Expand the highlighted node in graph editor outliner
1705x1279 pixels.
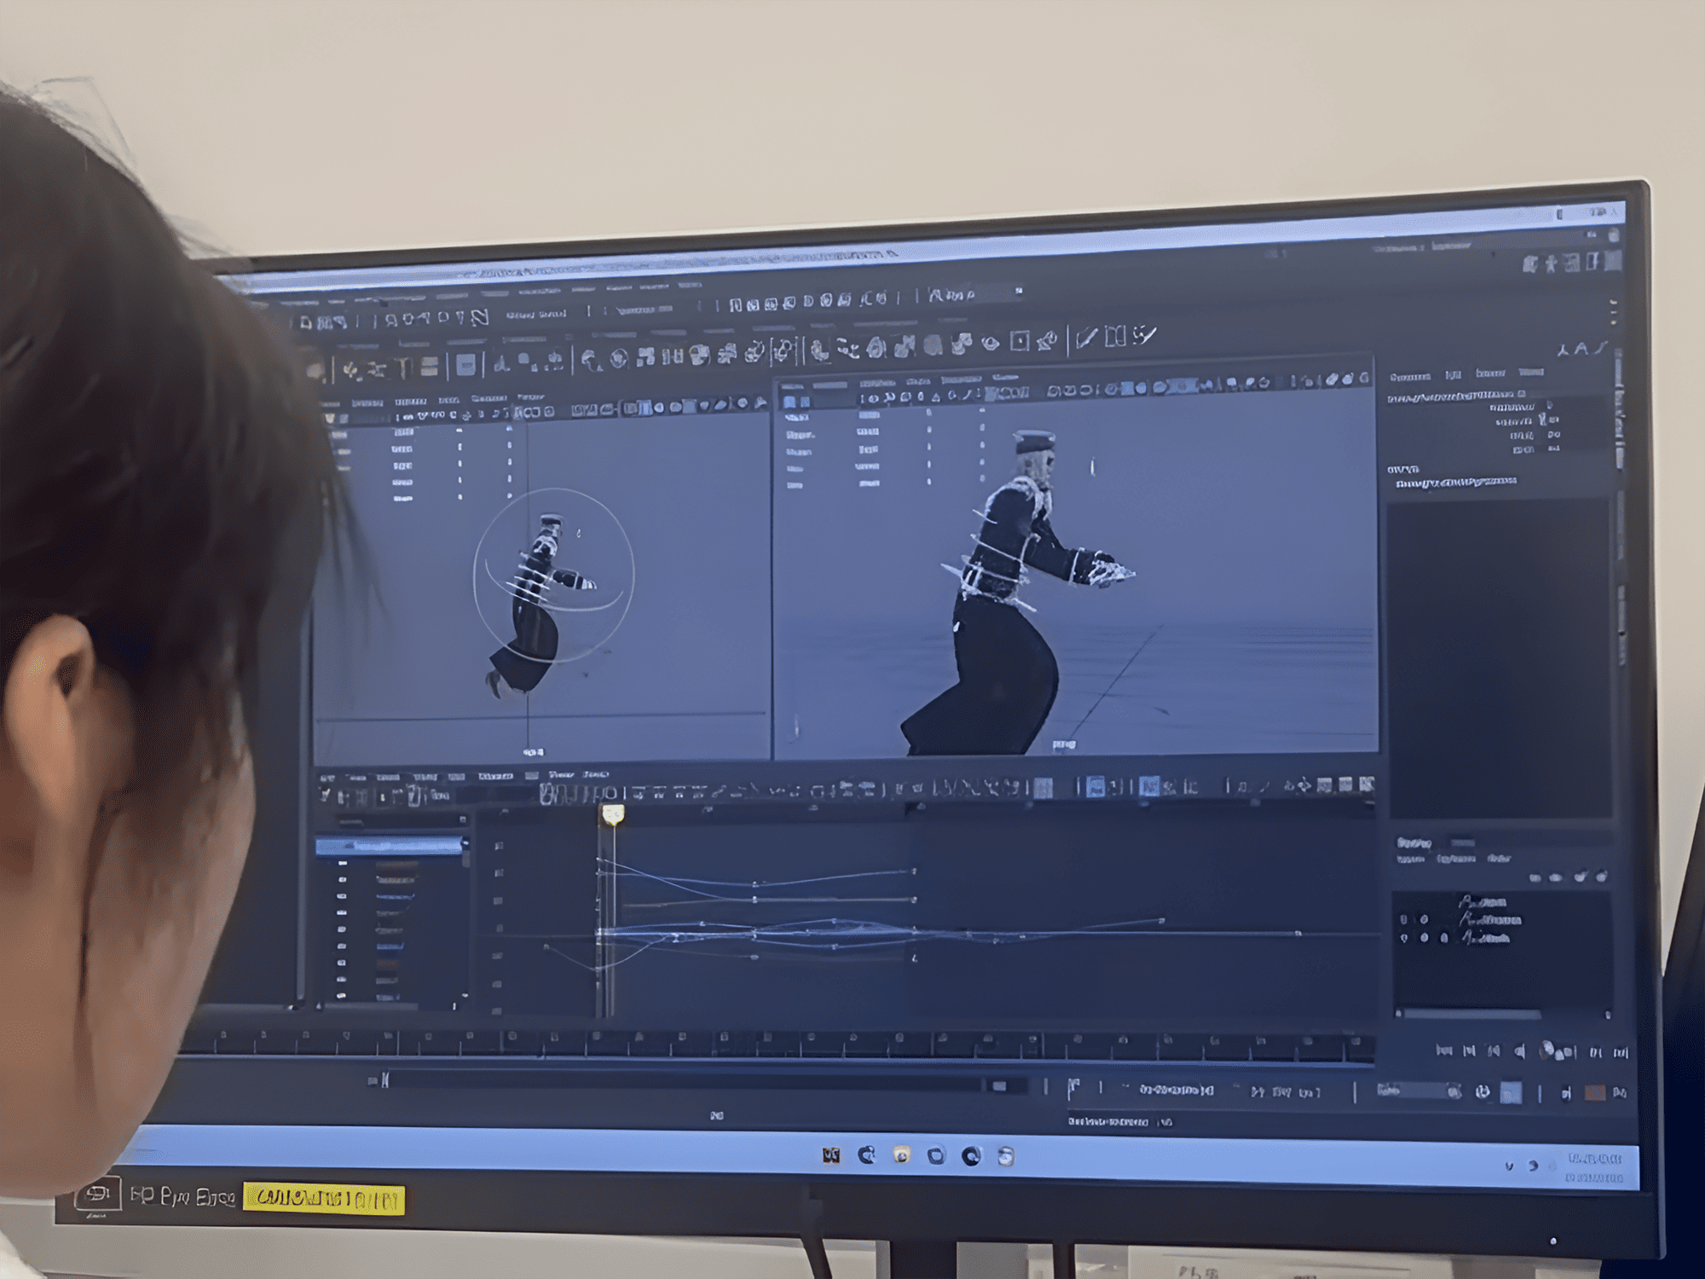(349, 846)
